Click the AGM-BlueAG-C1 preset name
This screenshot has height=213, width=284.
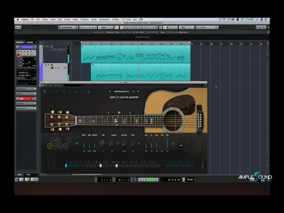(122, 92)
